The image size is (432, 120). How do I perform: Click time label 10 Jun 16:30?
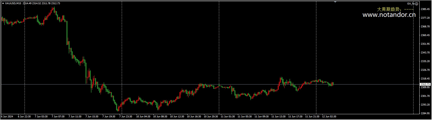coord(194,116)
